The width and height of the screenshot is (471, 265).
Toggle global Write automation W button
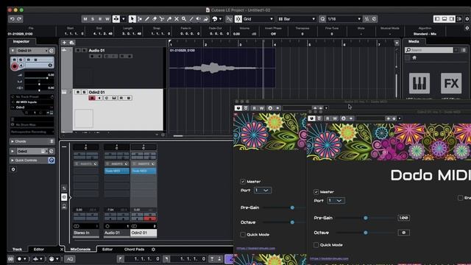(x=107, y=19)
